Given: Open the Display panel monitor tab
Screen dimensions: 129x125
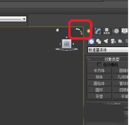Looking at the screenshot, I should coord(125,31).
